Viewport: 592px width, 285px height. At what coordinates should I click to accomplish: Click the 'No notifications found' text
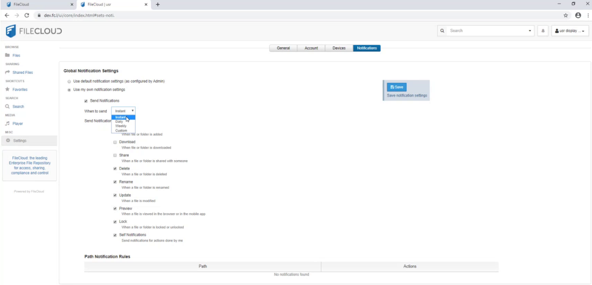tap(291, 275)
